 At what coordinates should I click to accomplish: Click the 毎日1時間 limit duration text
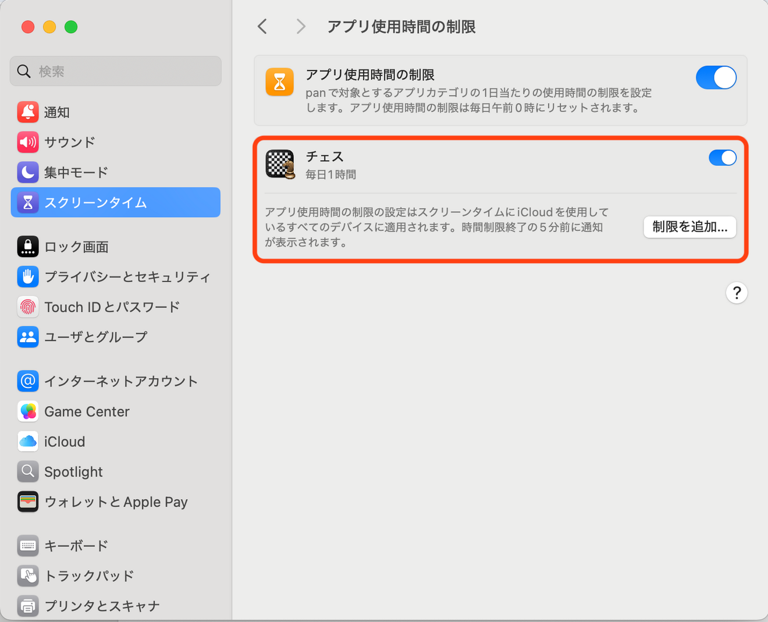[x=331, y=175]
